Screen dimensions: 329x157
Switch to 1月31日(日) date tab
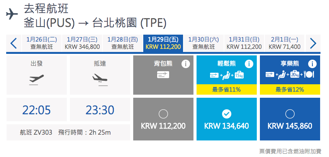click(244, 43)
